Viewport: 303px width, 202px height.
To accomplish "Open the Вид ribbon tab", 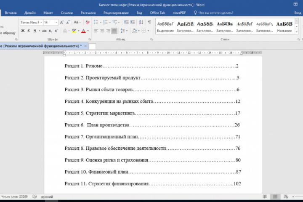I will pos(139,13).
